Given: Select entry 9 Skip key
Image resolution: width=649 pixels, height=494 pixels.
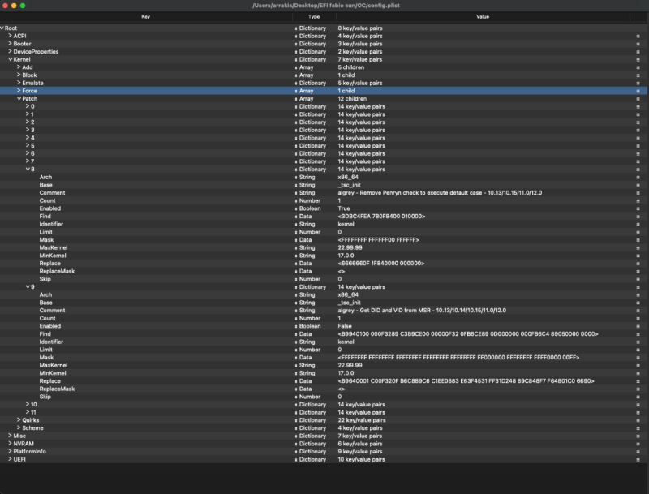Looking at the screenshot, I should pyautogui.click(x=45, y=397).
